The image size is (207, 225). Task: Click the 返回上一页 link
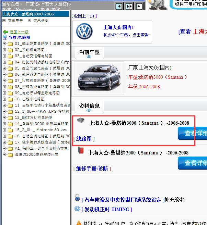coord(84,16)
